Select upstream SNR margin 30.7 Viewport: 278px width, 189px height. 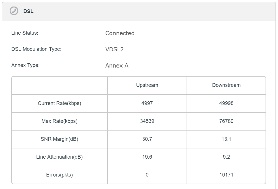(x=147, y=139)
